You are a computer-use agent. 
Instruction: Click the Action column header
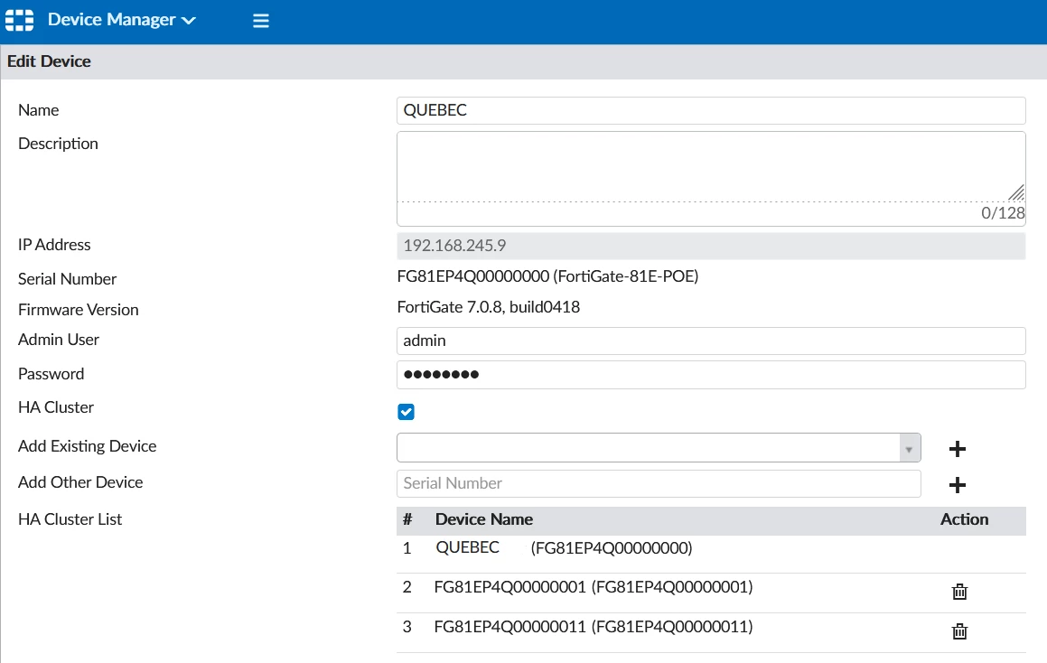point(964,519)
